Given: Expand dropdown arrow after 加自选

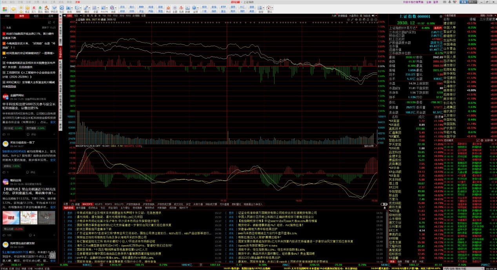Looking at the screenshot, I should pos(376,15).
